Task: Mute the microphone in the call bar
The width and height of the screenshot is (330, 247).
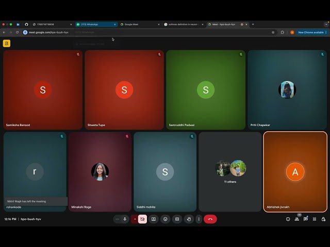Action: (x=125, y=219)
